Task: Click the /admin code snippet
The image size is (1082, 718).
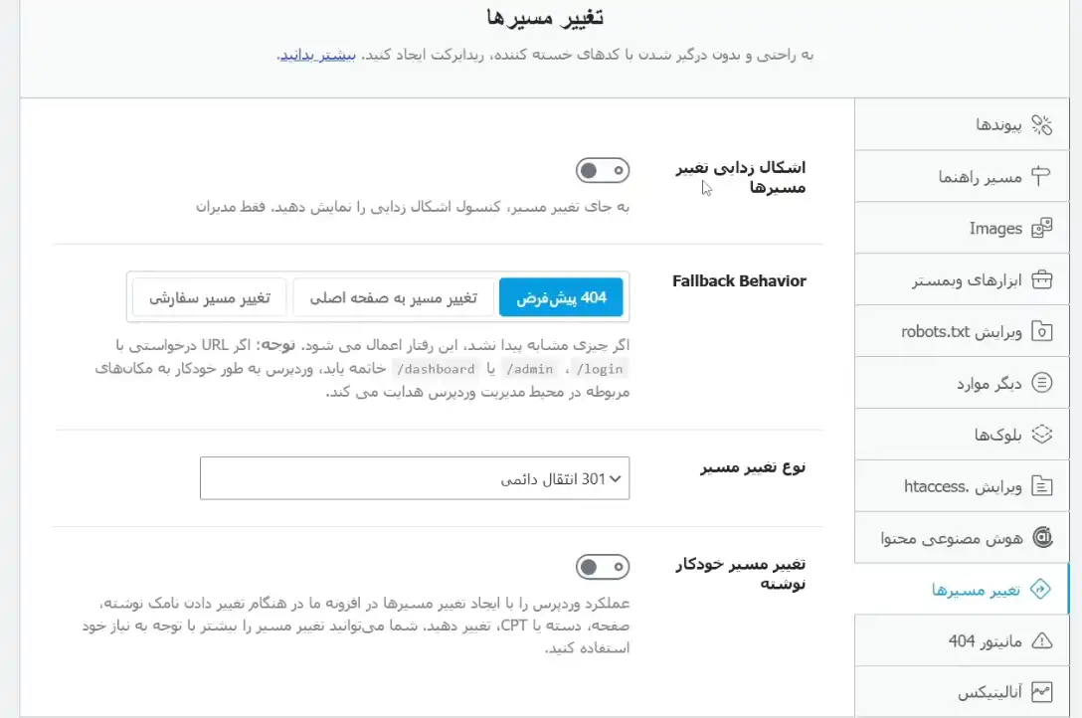Action: [x=530, y=369]
